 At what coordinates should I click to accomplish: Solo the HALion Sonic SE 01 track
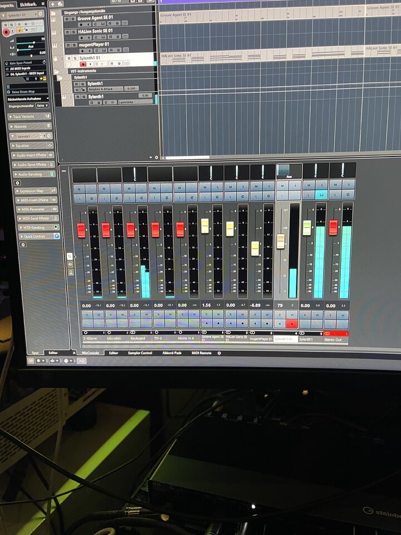click(74, 32)
